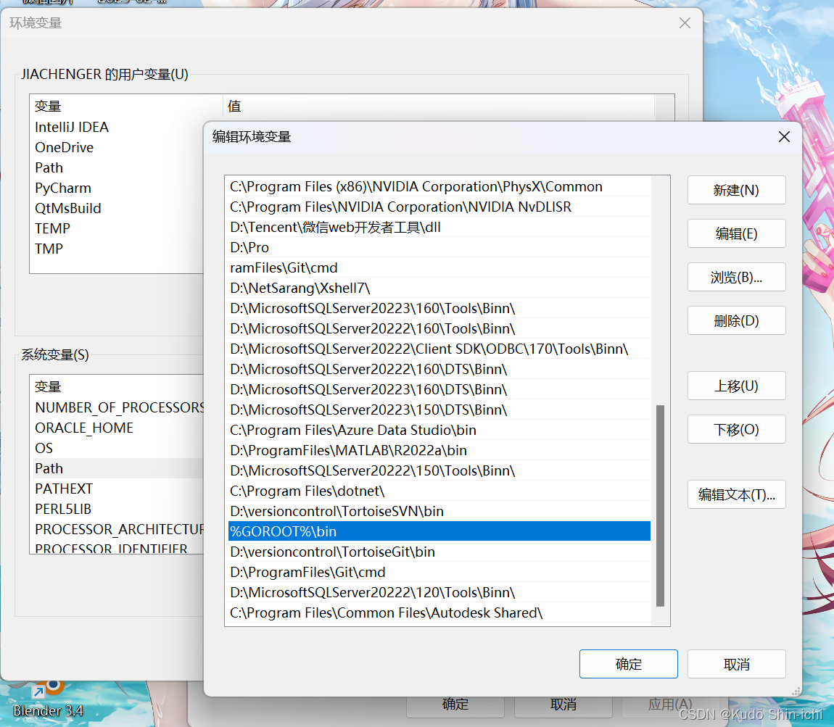Image resolution: width=834 pixels, height=727 pixels.
Task: Select TMP user variable
Action: click(x=49, y=249)
